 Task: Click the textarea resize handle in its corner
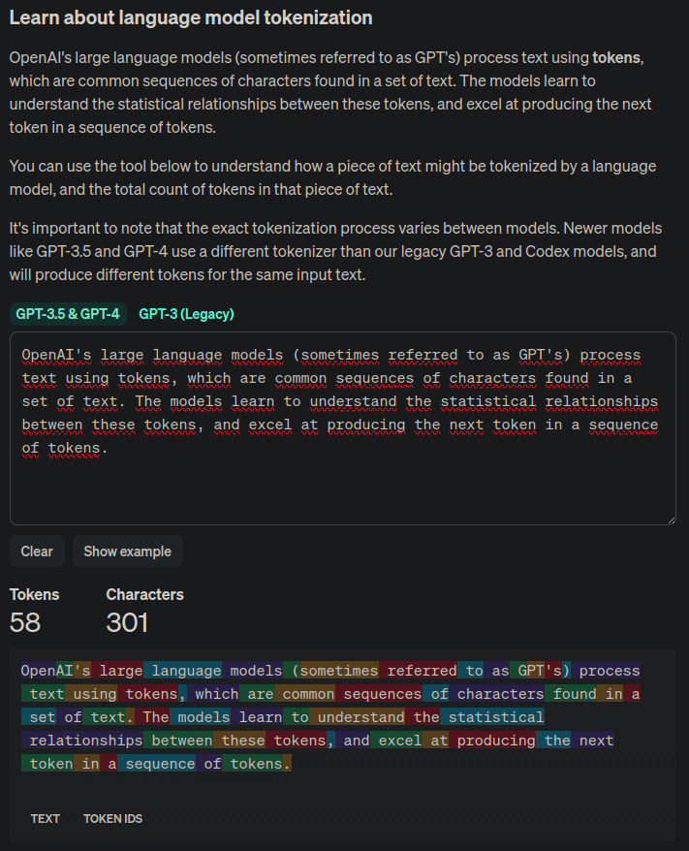pos(672,520)
